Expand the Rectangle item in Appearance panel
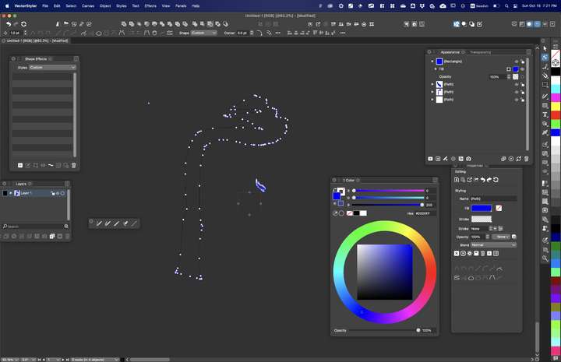This screenshot has width=561, height=362. pyautogui.click(x=432, y=62)
